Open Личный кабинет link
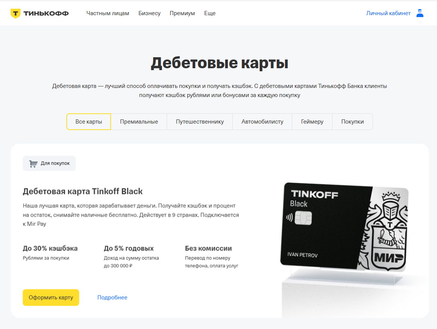Screen dimensions: 437x329 pyautogui.click(x=388, y=13)
